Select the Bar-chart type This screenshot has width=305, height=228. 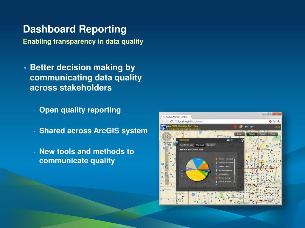point(211,145)
